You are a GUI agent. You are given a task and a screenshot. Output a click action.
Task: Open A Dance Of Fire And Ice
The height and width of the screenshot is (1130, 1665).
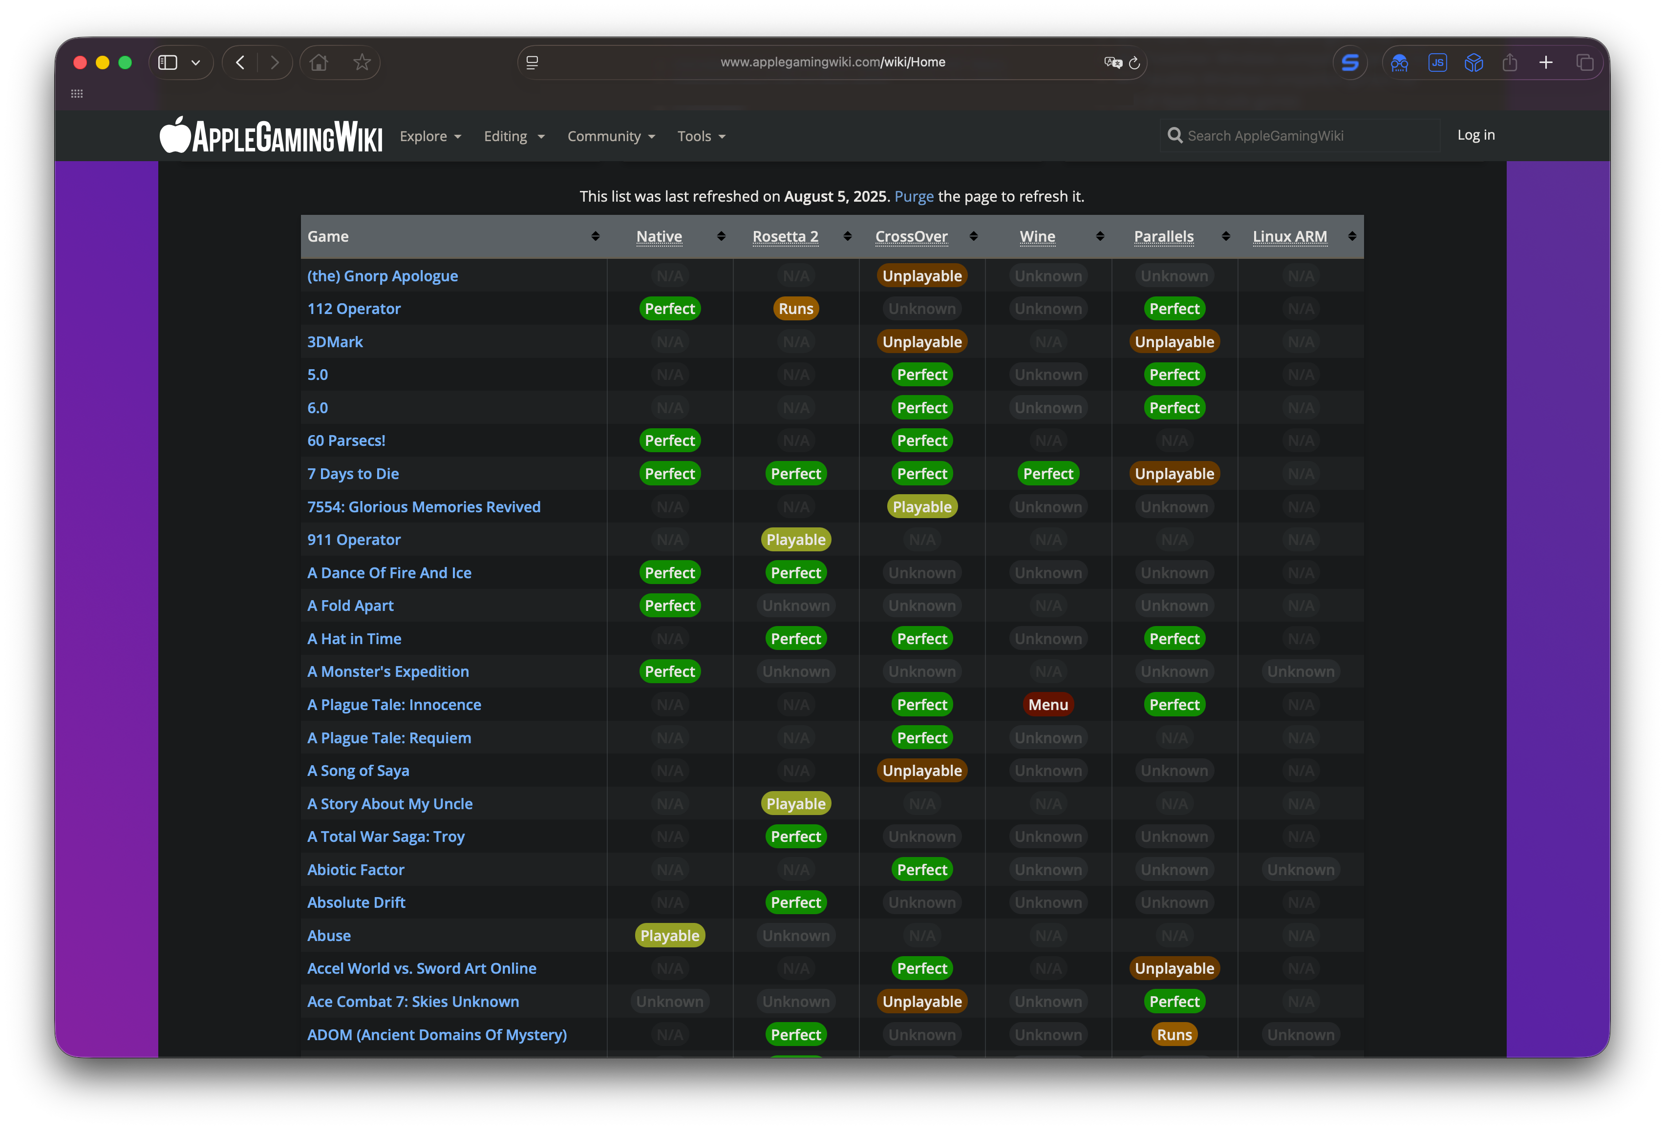[390, 572]
